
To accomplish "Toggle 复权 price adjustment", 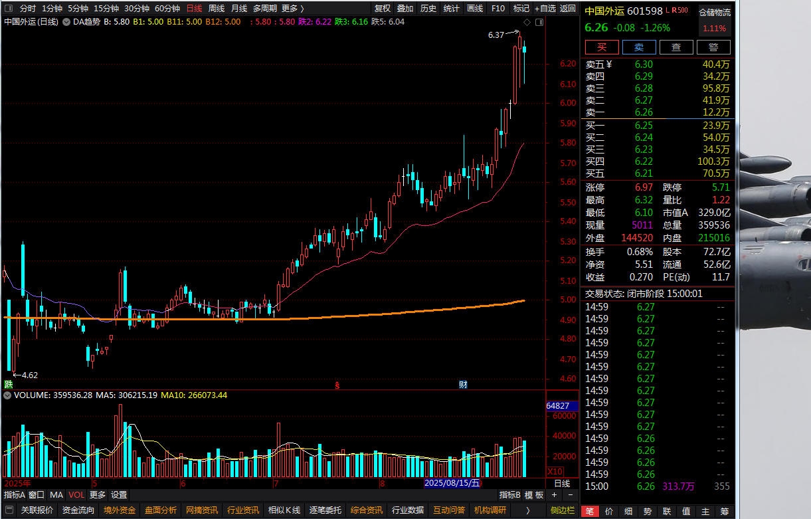I will coord(383,9).
